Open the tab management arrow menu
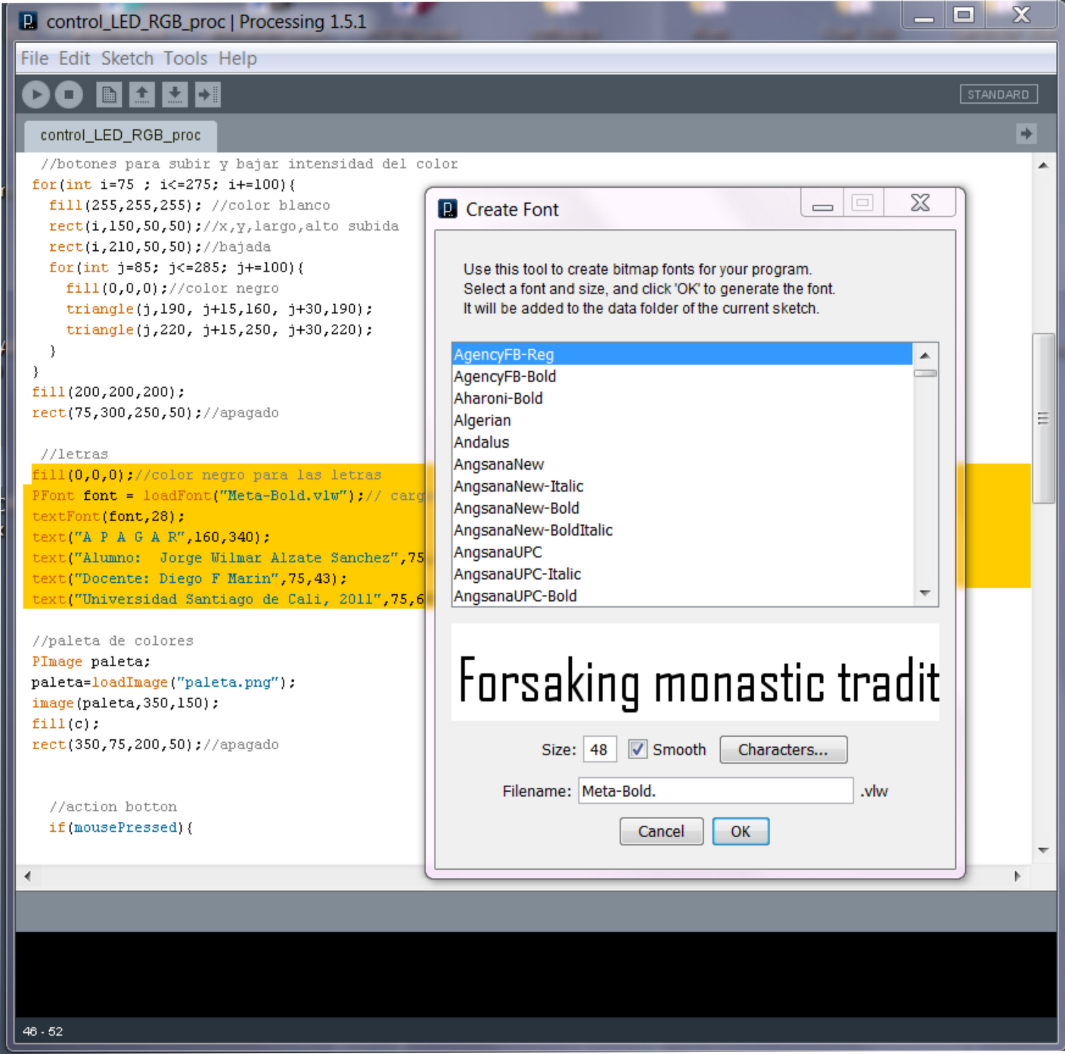The image size is (1065, 1054). 1026,134
